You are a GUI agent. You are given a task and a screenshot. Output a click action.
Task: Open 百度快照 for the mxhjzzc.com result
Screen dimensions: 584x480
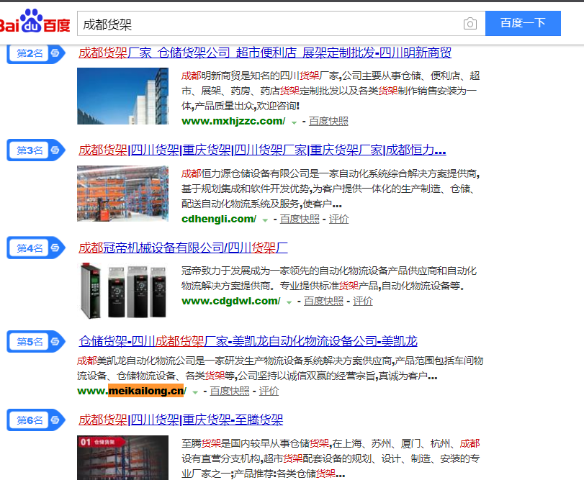pyautogui.click(x=328, y=122)
